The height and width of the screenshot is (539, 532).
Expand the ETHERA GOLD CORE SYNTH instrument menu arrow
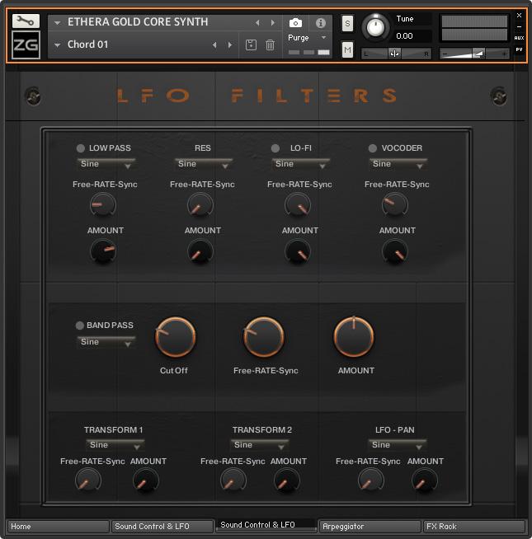[58, 23]
